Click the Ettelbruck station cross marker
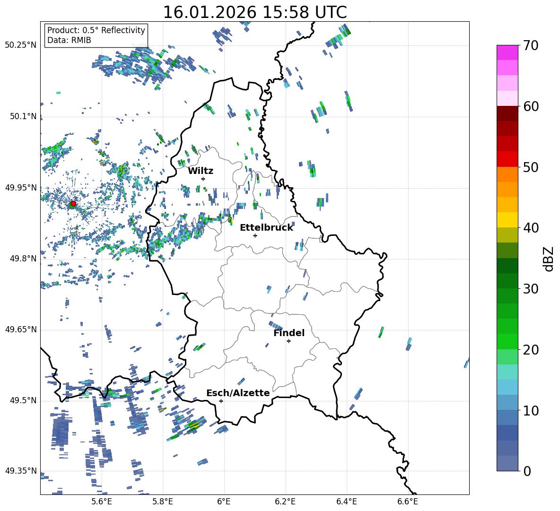Image resolution: width=560 pixels, height=511 pixels. pos(255,235)
